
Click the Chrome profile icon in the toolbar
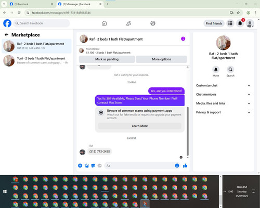248,12
